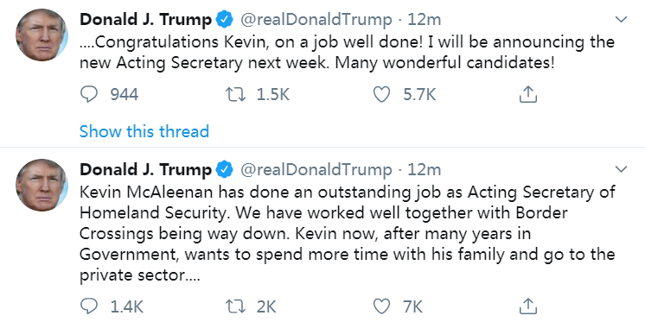Click Donald J. Trump name on first tweet
Viewport: 645px width, 322px height.
pyautogui.click(x=145, y=19)
